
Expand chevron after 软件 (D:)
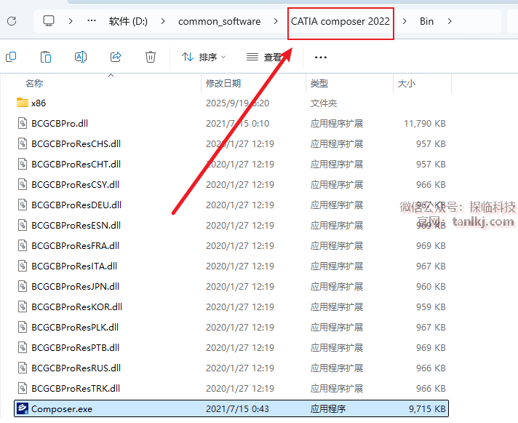(x=163, y=22)
